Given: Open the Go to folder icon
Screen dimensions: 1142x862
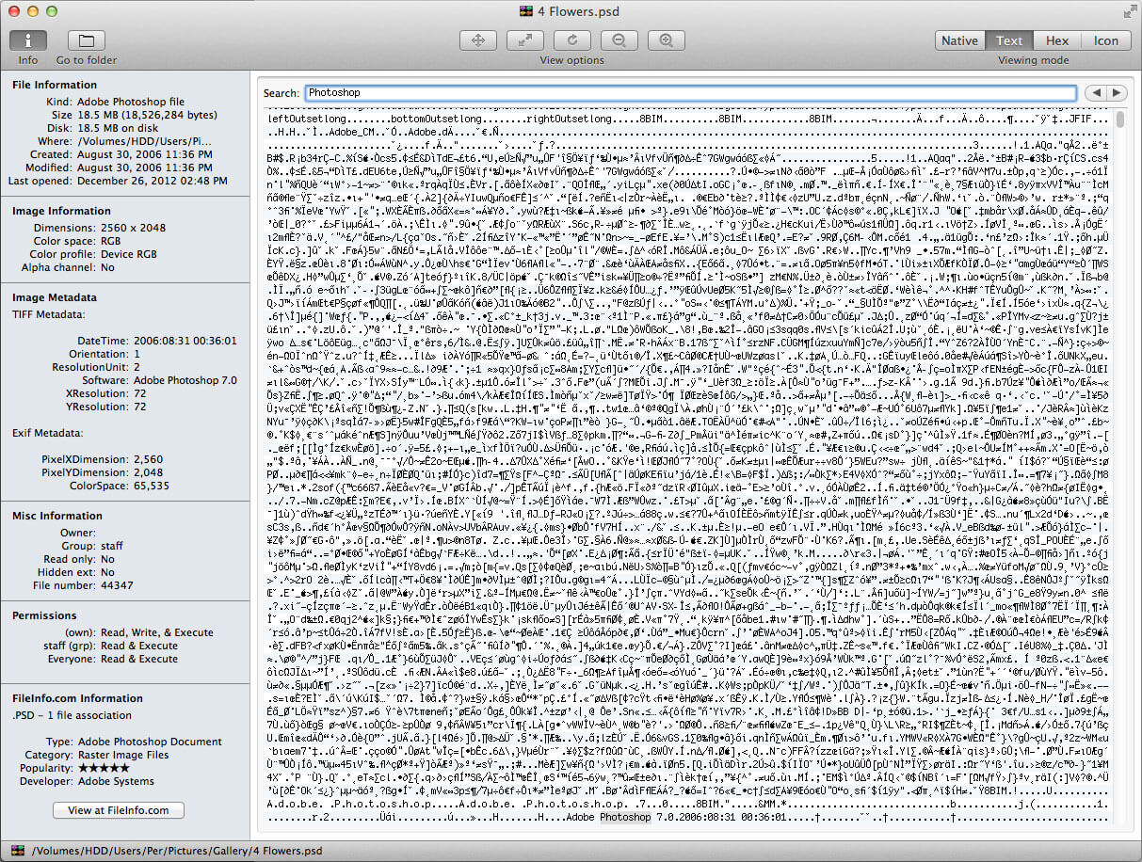Looking at the screenshot, I should click(86, 40).
